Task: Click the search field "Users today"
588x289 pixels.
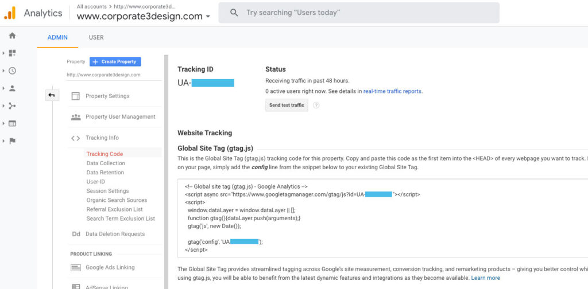Action: (x=359, y=13)
